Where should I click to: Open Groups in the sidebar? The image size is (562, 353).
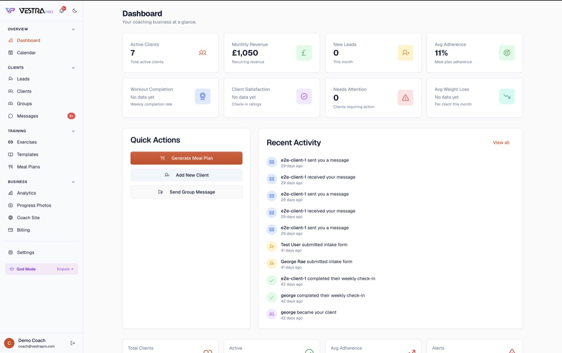[41, 104]
